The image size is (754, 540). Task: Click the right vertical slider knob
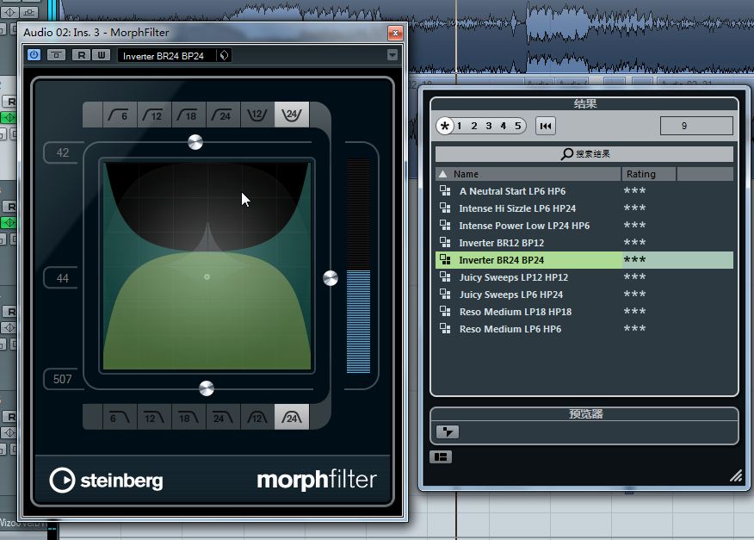click(331, 277)
